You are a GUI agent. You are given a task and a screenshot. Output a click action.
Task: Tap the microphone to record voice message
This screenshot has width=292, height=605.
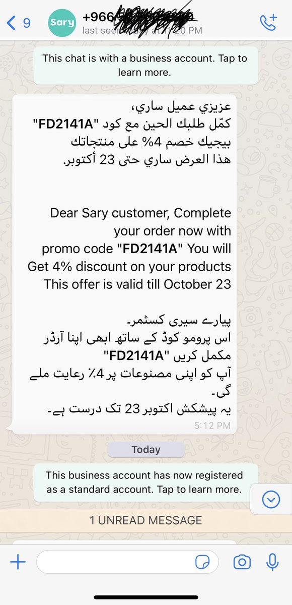(x=273, y=562)
